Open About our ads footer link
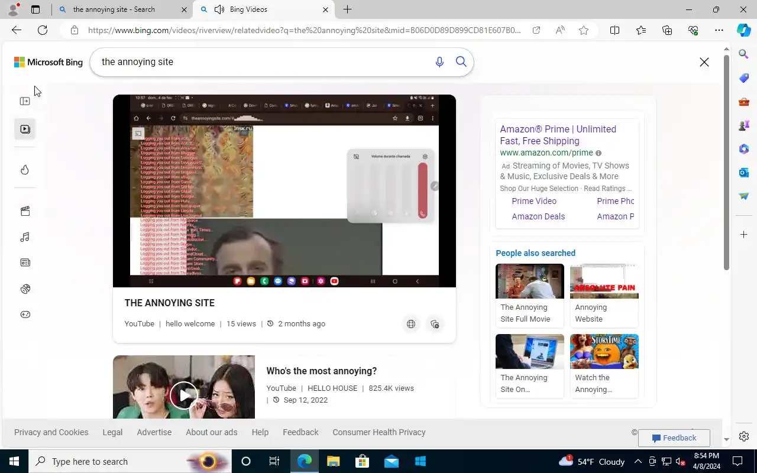757x473 pixels. (212, 432)
